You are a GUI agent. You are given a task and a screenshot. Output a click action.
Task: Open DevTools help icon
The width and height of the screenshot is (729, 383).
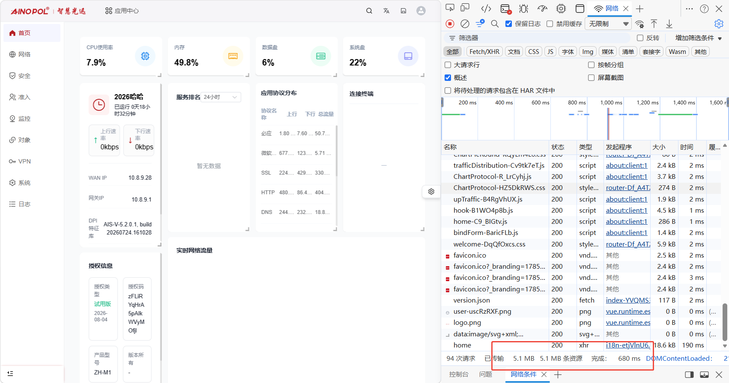704,9
